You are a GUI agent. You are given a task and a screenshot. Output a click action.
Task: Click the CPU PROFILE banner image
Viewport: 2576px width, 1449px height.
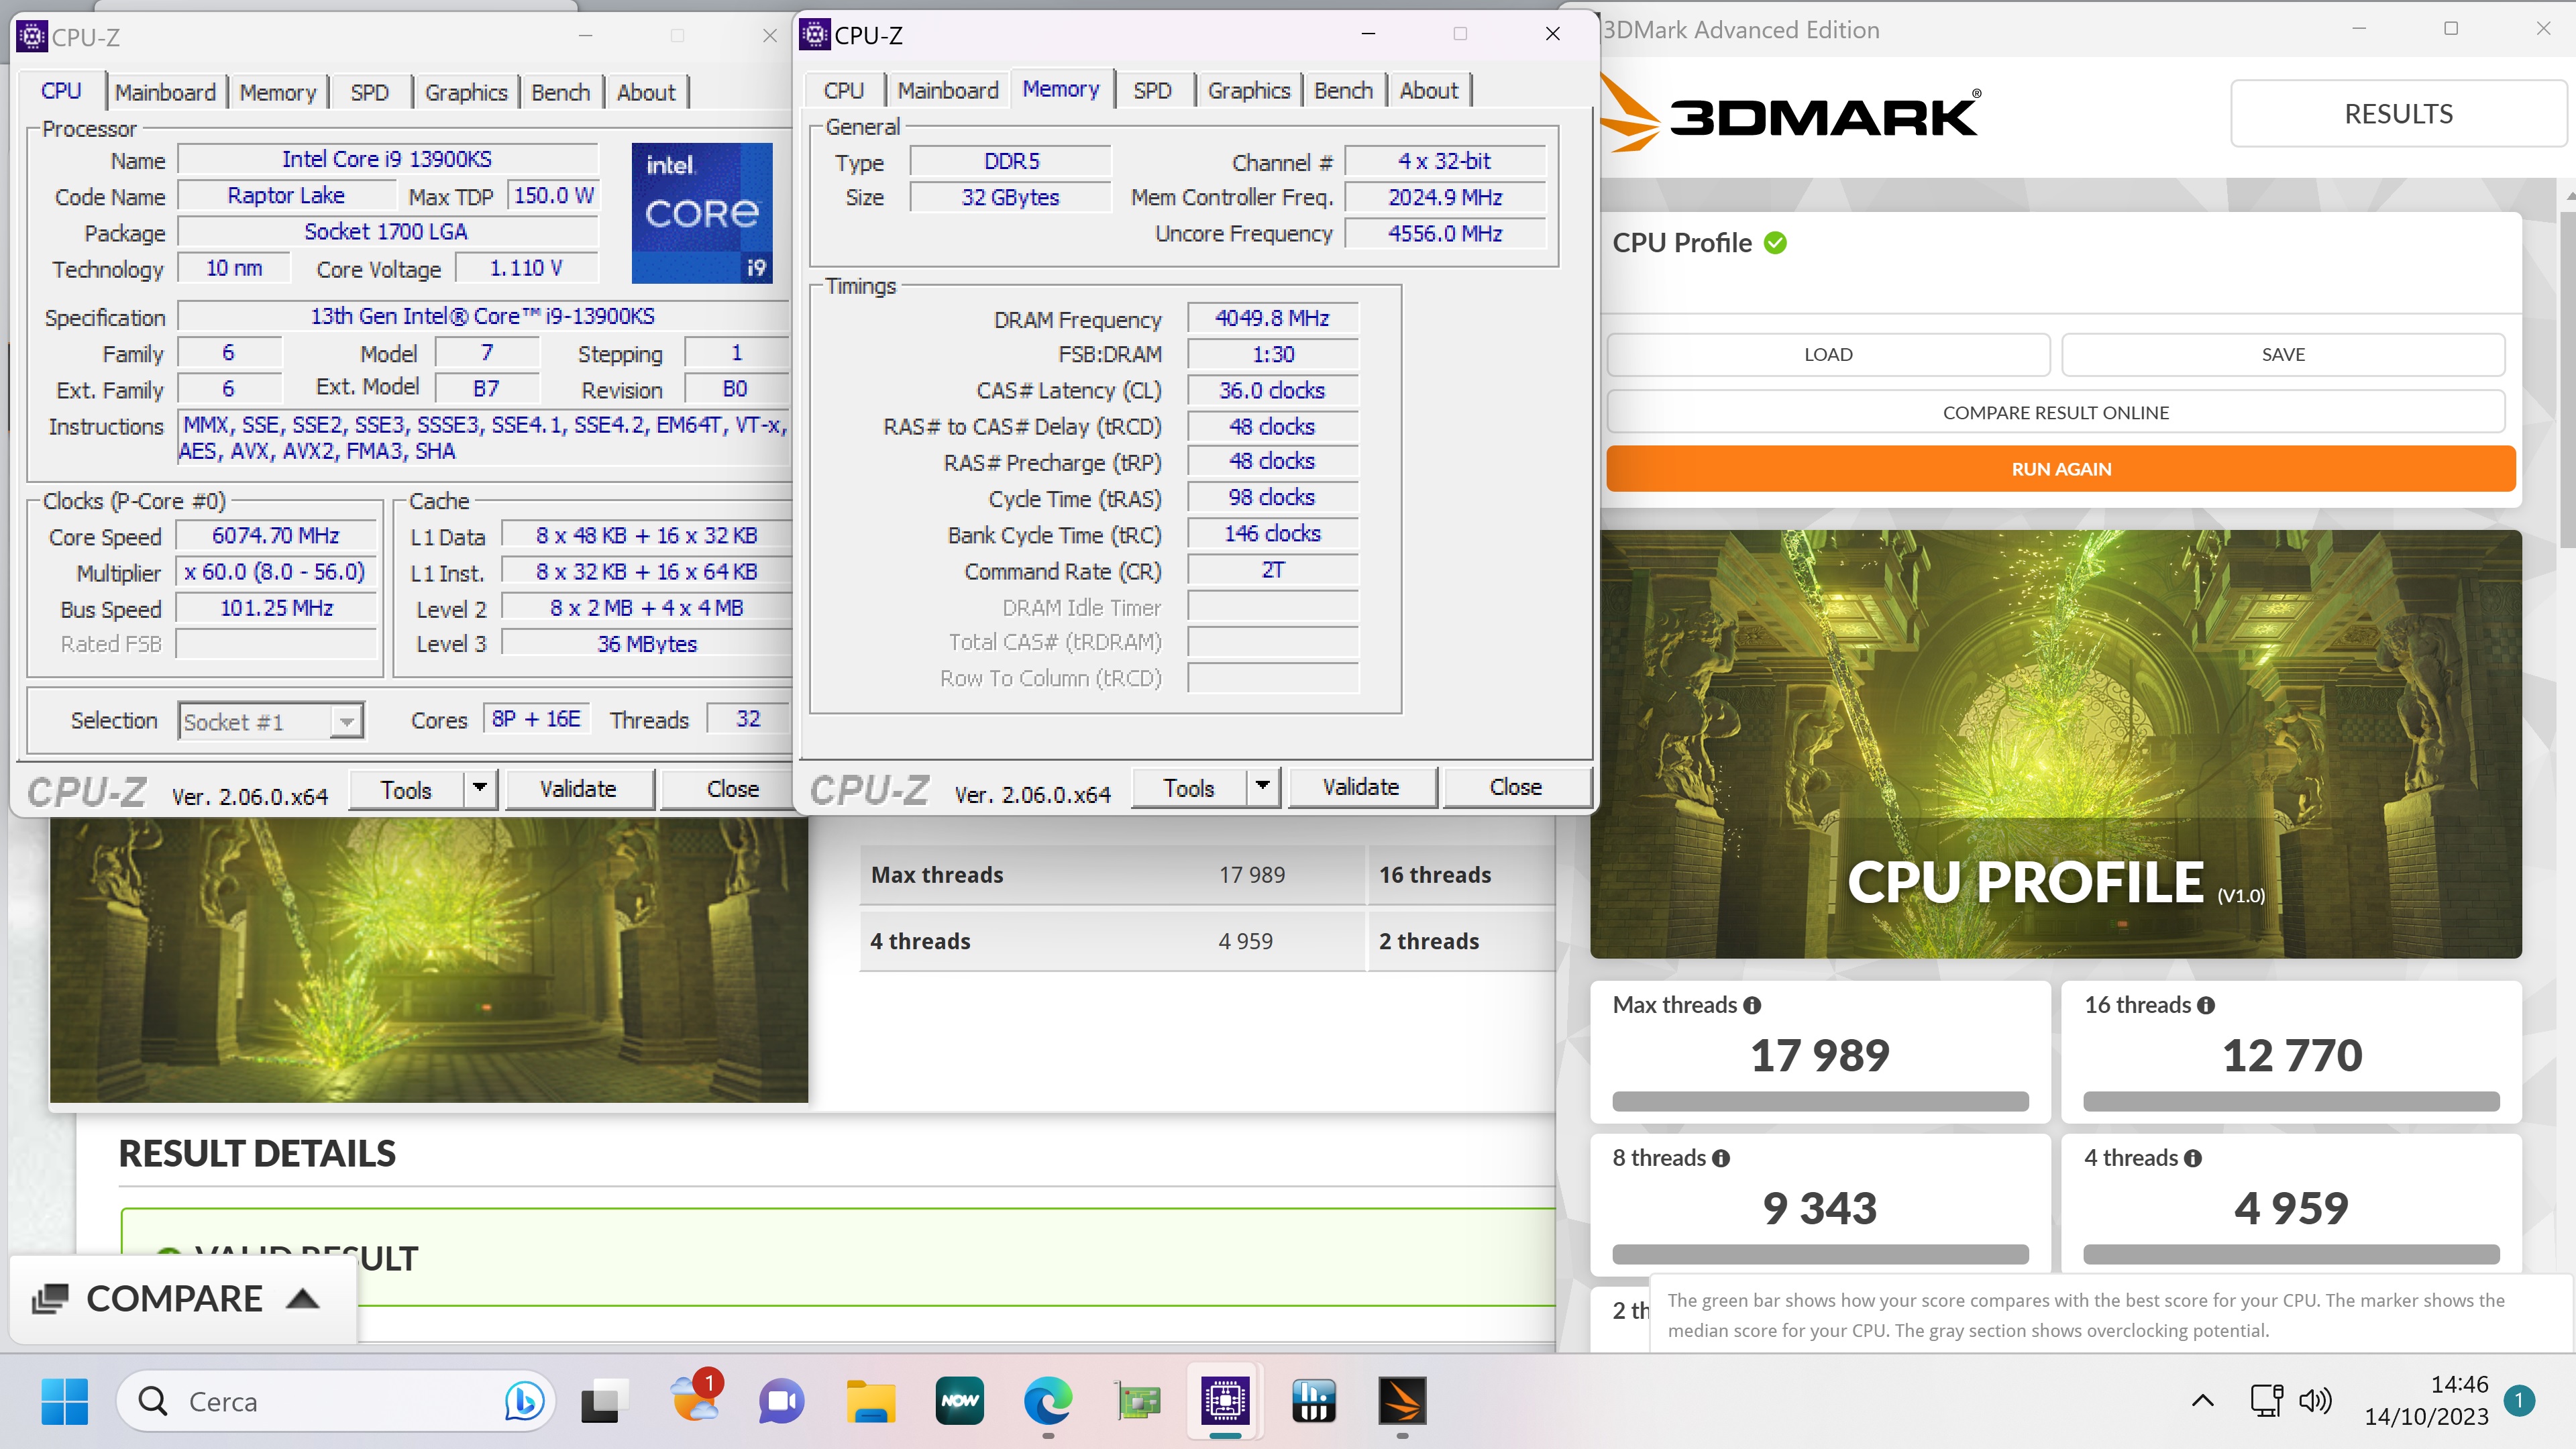pyautogui.click(x=2056, y=744)
